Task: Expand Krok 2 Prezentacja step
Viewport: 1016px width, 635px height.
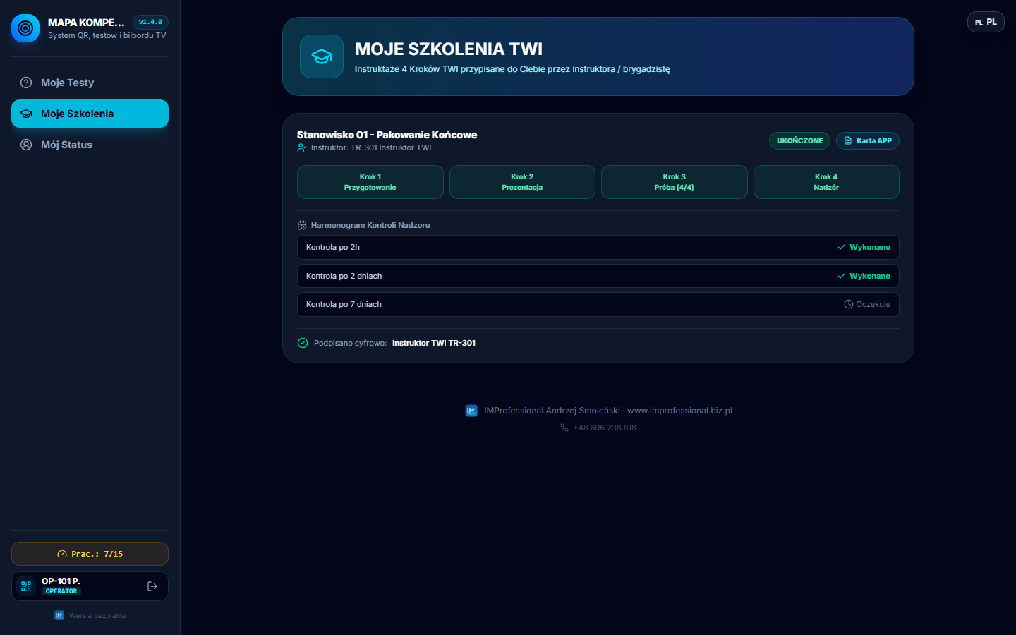Action: click(522, 182)
